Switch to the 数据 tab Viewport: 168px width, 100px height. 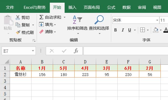(x=127, y=7)
